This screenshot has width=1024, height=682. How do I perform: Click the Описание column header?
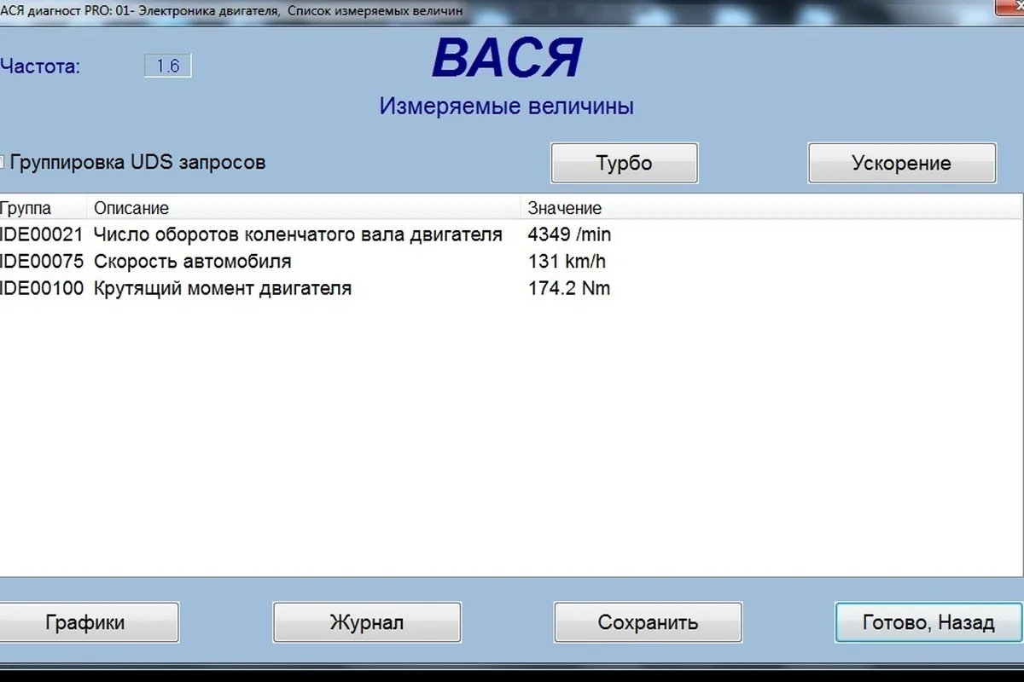[303, 208]
